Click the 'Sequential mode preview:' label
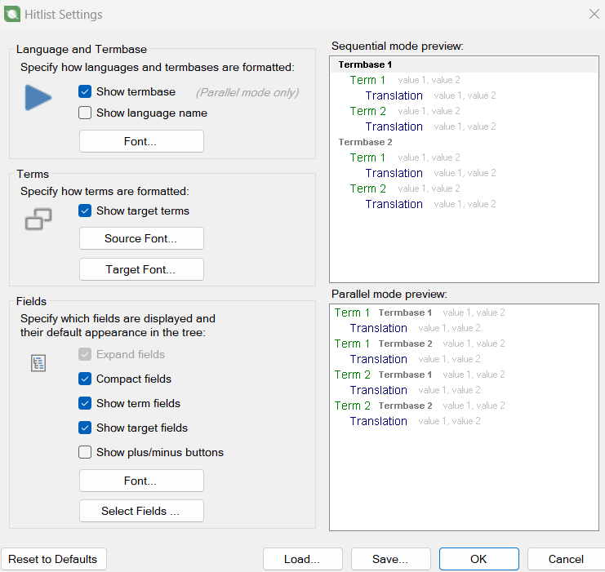Screen dimensions: 605x572 398,47
